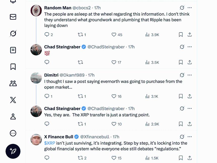Viewport: 217px width, 163px height.
Task: Open Profile from the sidebar person icon
Action: [13, 116]
